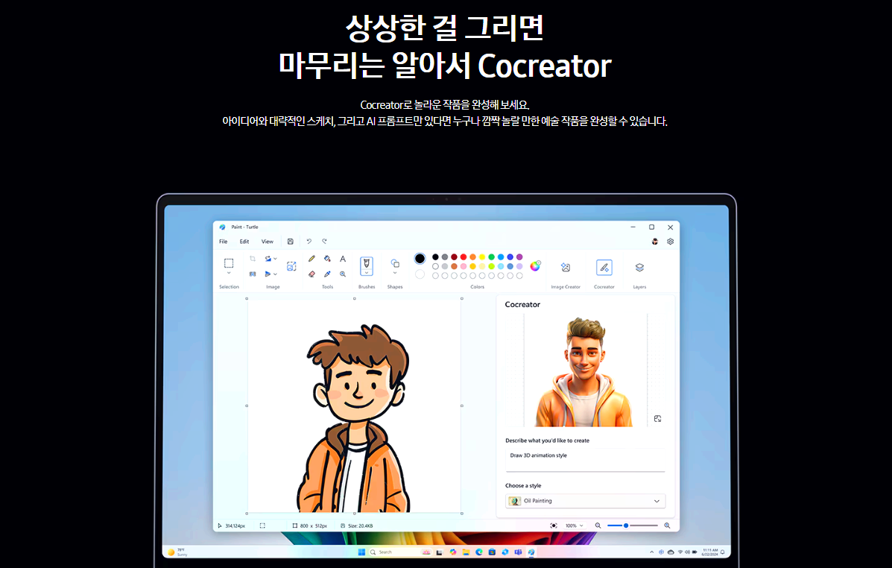
Task: Select the Pencil tool in Paint
Action: [x=311, y=259]
